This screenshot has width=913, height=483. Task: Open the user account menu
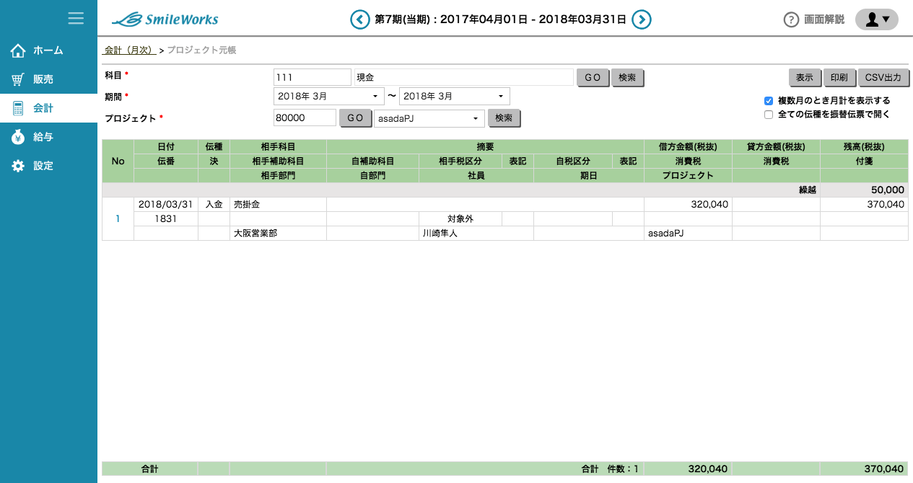point(877,19)
